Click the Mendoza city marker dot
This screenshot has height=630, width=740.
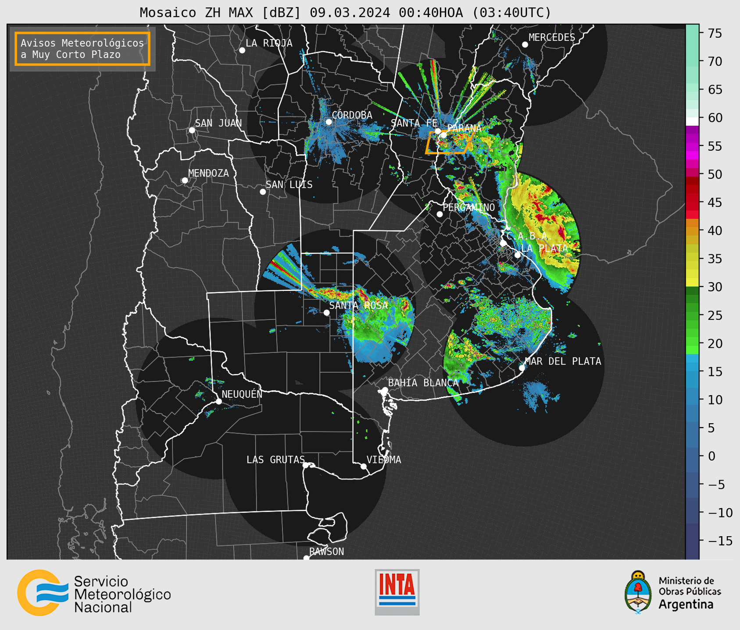click(185, 181)
